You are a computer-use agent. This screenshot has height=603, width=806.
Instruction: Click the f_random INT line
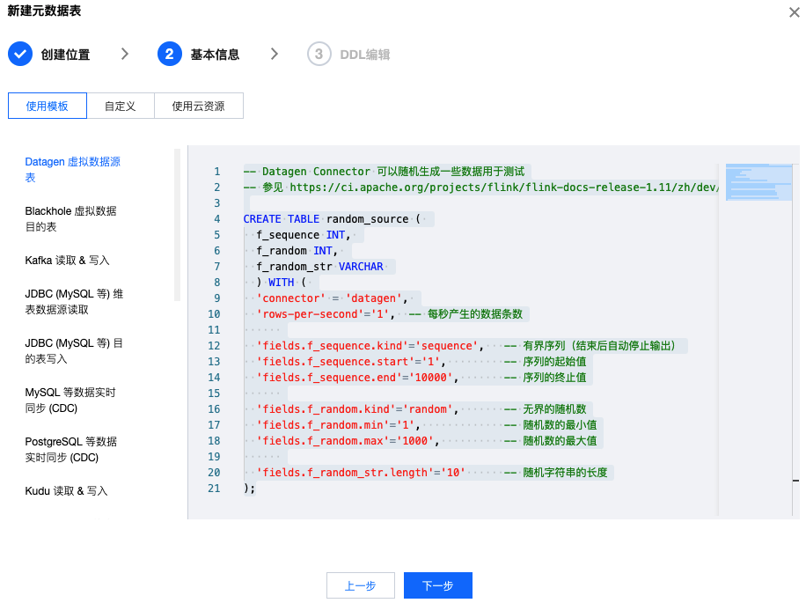(x=297, y=251)
